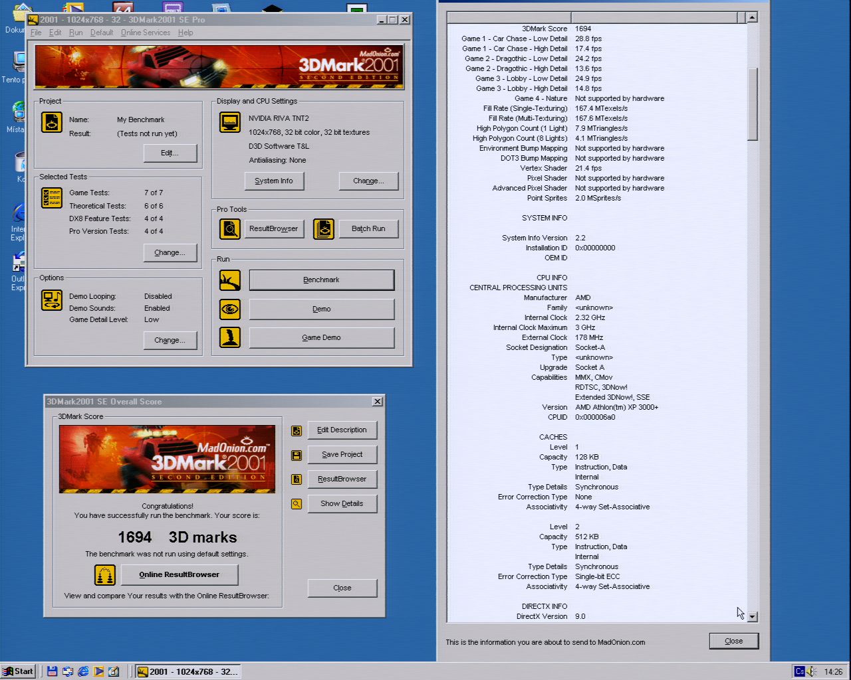Image resolution: width=851 pixels, height=680 pixels.
Task: Click the media player quick launch icon
Action: pyautogui.click(x=98, y=671)
